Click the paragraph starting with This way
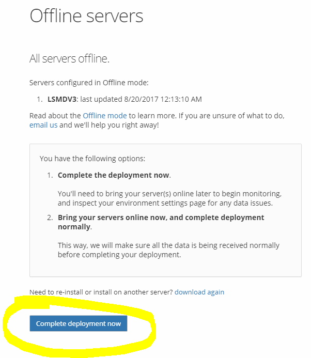This screenshot has width=311, height=358. coord(168,250)
